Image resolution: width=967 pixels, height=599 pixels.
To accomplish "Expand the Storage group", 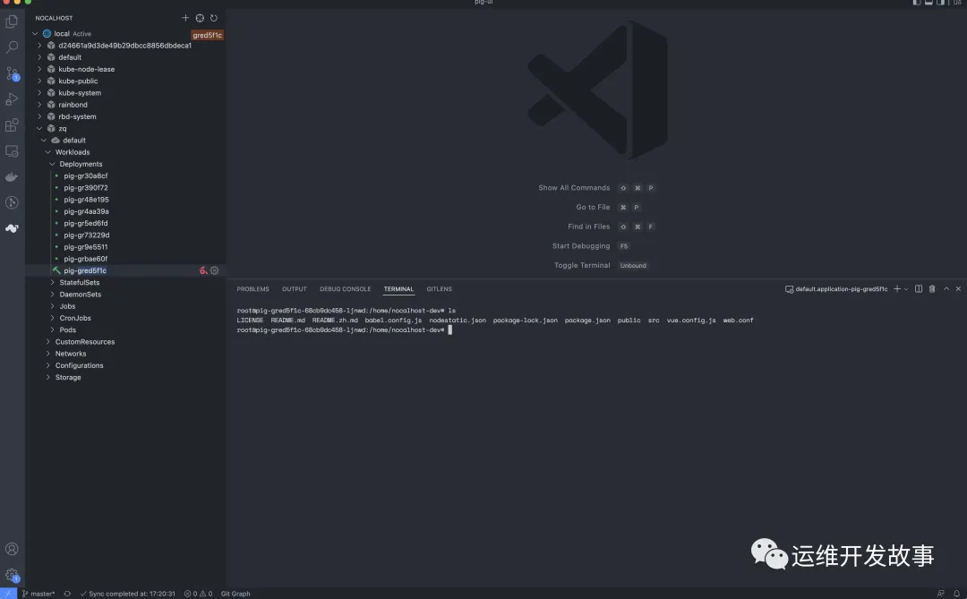I will [48, 378].
